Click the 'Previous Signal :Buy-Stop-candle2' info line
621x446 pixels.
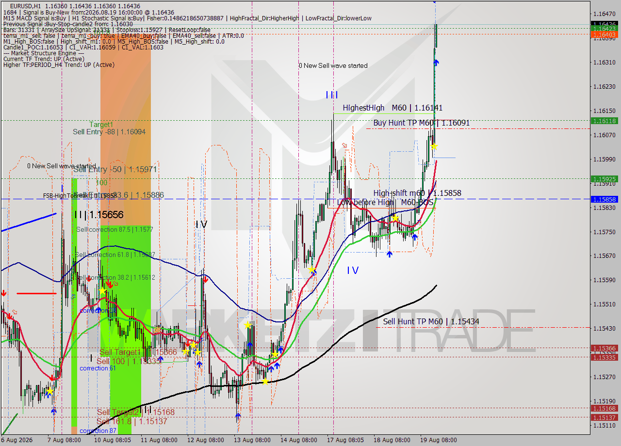click(68, 24)
